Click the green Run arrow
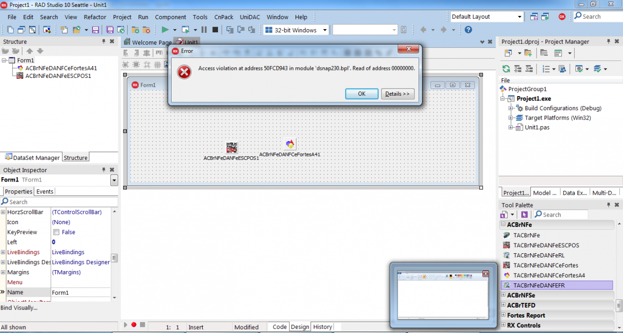The width and height of the screenshot is (623, 333). click(165, 30)
